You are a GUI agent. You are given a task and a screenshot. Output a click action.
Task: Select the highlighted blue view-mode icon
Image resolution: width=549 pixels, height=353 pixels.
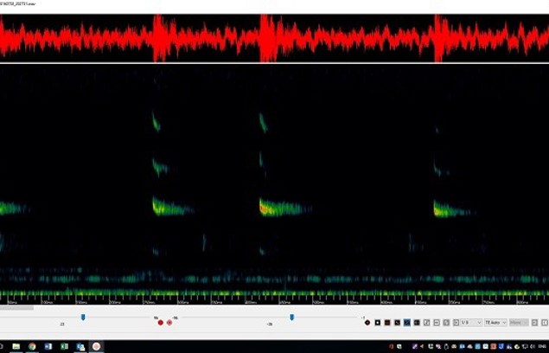pos(406,323)
